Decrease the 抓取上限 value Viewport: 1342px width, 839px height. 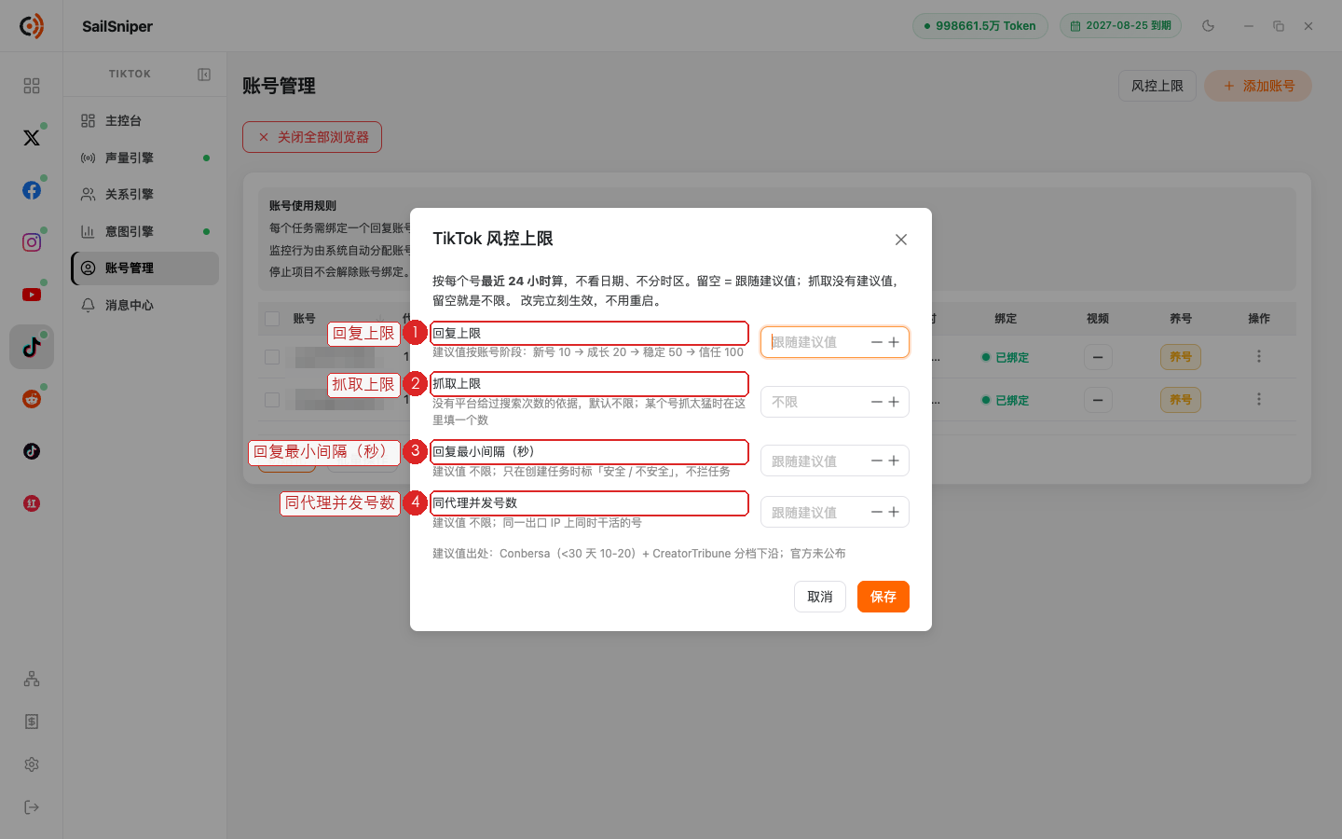pos(877,402)
